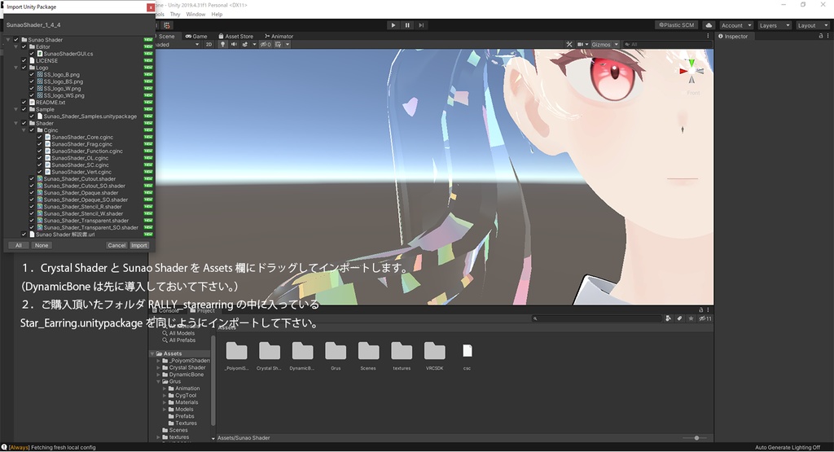Collapse the Sample folder in import list
Screen dimensions: 834x452
(x=16, y=109)
